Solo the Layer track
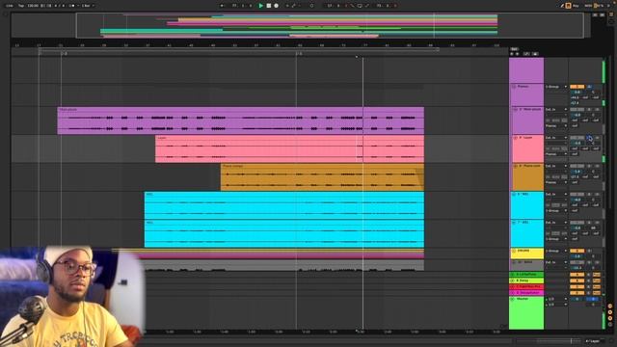 [x=589, y=138]
